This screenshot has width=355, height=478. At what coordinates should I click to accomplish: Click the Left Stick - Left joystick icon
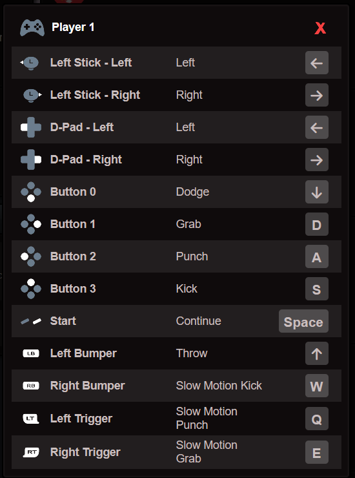click(30, 63)
